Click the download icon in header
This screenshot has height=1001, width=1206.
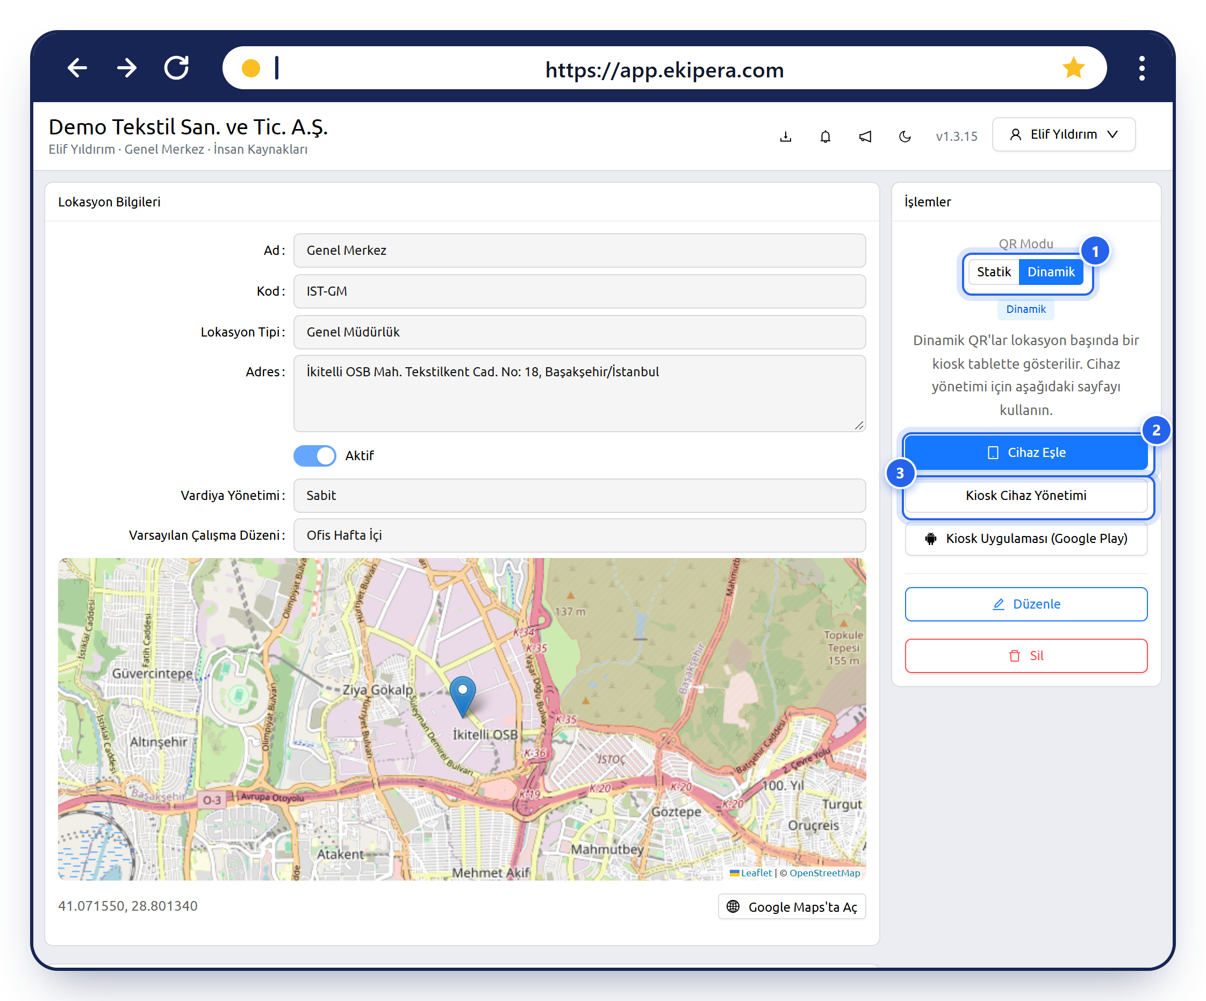[786, 136]
